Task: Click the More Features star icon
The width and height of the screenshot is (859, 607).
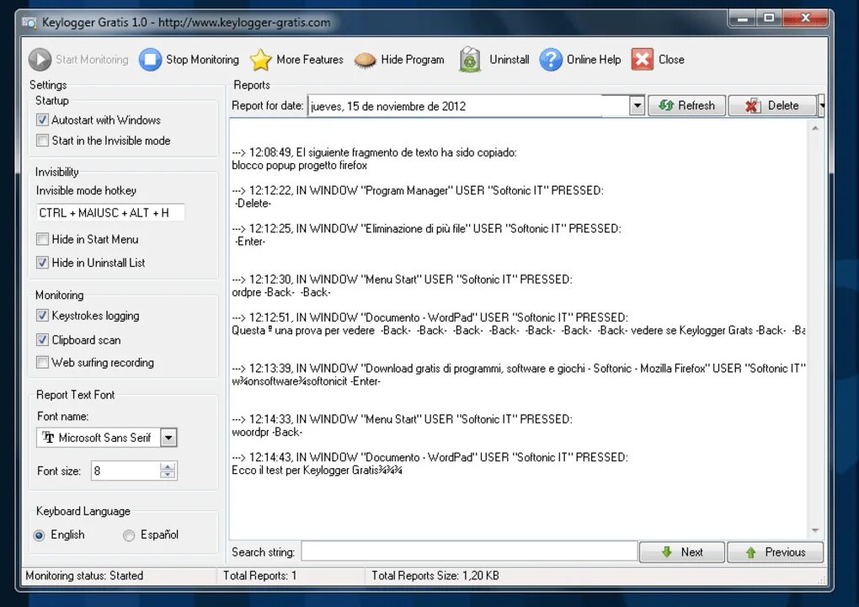Action: 261,59
